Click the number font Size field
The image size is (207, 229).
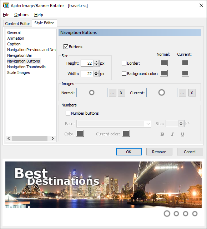[x=172, y=124]
